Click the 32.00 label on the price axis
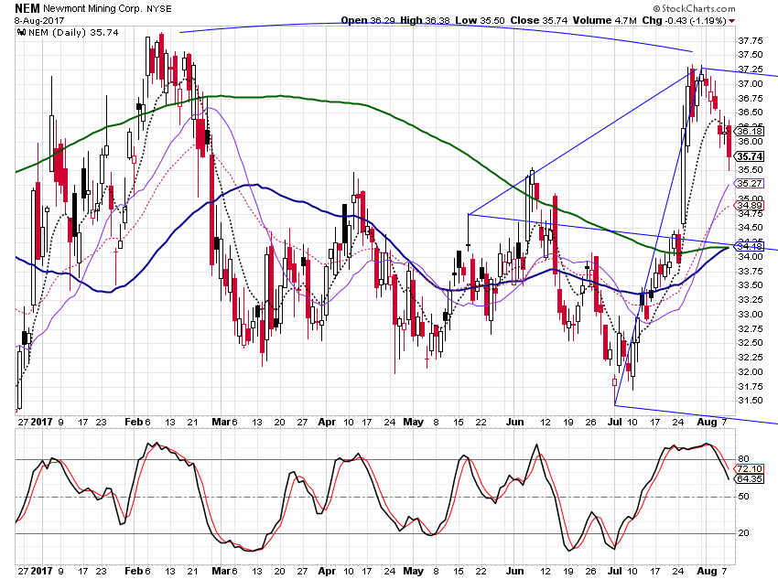This screenshot has height=579, width=778. tap(751, 371)
